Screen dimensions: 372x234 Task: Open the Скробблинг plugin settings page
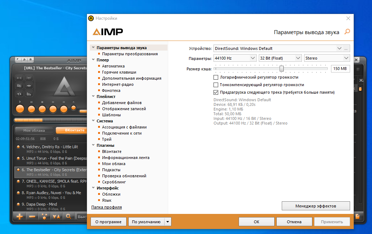(114, 182)
